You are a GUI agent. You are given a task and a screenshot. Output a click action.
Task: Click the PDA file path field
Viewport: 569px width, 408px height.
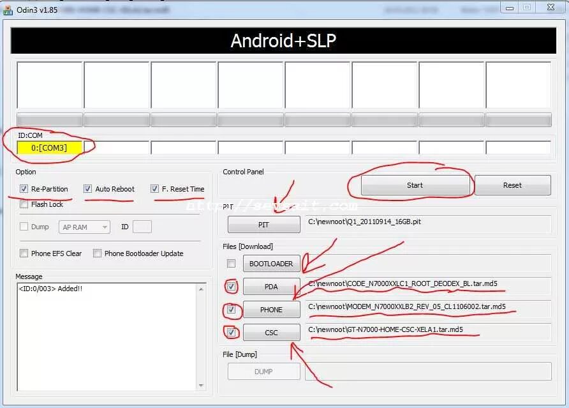pyautogui.click(x=428, y=286)
